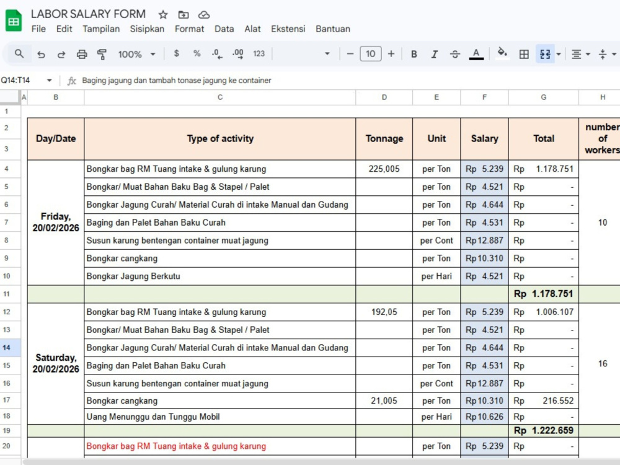
Task: Click the move to folder icon
Action: pyautogui.click(x=184, y=15)
